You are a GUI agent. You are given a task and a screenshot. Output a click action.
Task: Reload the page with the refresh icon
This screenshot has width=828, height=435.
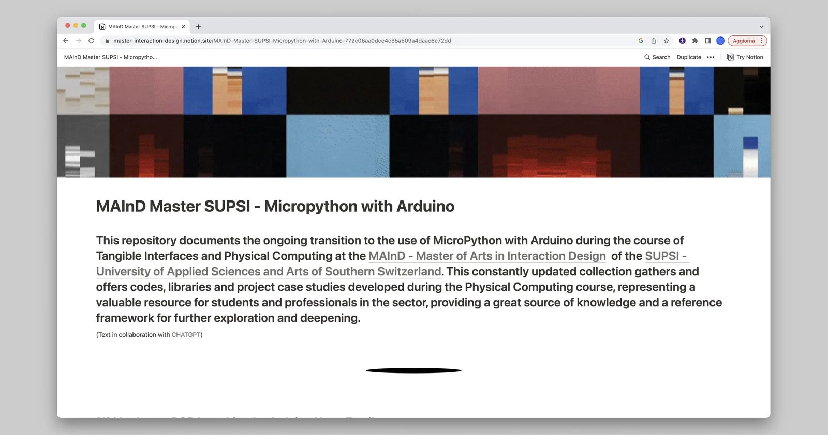tap(92, 41)
